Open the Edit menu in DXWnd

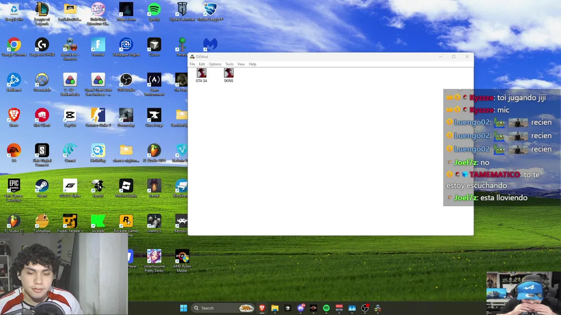coord(202,64)
